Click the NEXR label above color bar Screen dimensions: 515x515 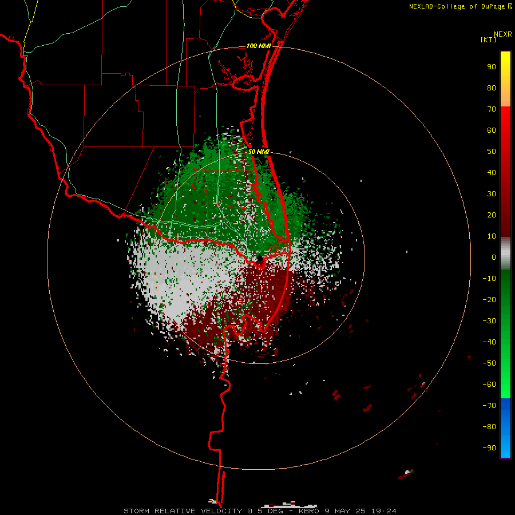click(503, 34)
